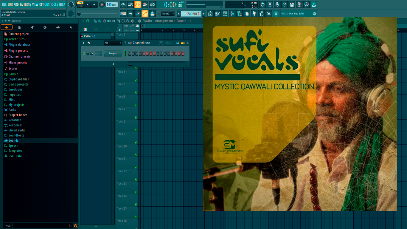Image resolution: width=407 pixels, height=229 pixels.
Task: Click the link icon for multilink to controllers
Action: point(145,13)
